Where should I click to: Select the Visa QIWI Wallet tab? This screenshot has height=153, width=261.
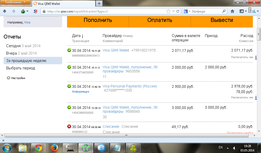[x=64, y=4]
